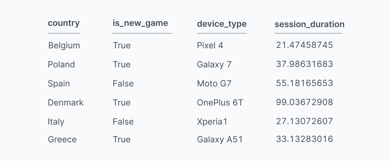391x161 pixels.
Task: Select the Galaxy A51 cell
Action: click(x=220, y=140)
